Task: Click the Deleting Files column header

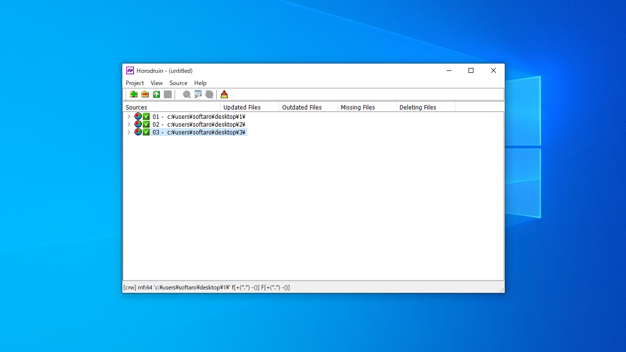Action: point(425,107)
